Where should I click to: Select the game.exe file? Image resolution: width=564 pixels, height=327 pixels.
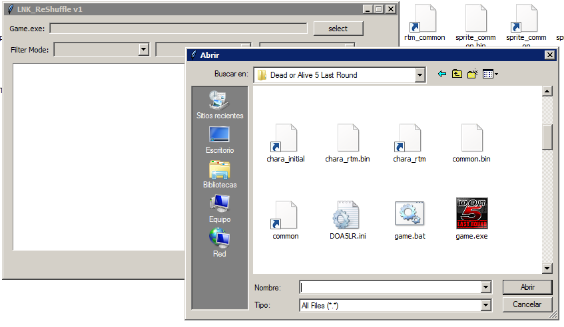click(471, 213)
